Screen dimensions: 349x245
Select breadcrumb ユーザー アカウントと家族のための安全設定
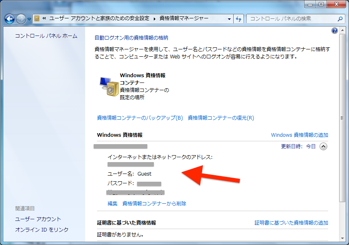pos(99,18)
